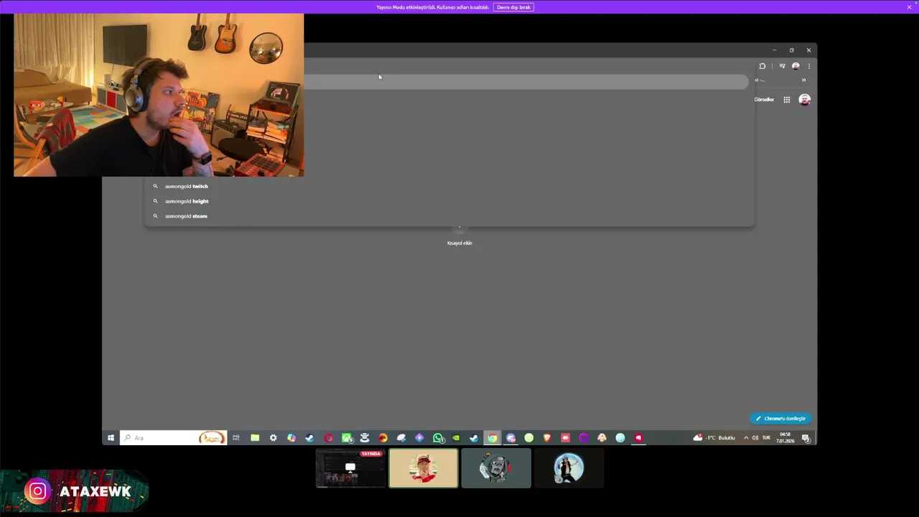Open Settings gear on taskbar

point(273,438)
